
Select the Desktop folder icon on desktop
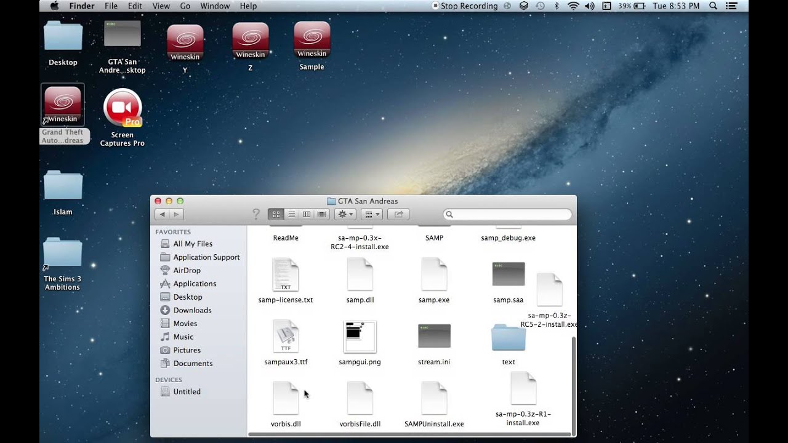click(x=63, y=35)
